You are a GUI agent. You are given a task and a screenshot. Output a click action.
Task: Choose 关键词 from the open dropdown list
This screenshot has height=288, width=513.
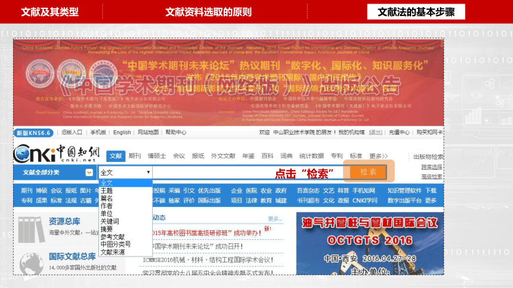click(110, 221)
